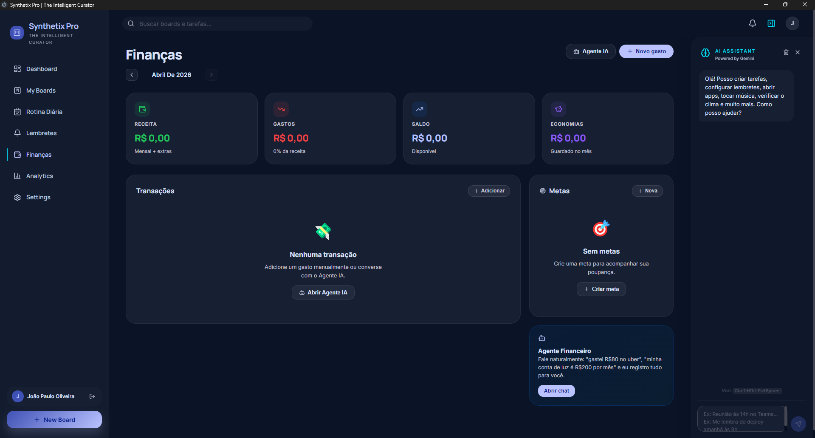Screen dimensions: 815x438
Task: Click the Finanças page heading
Action: pos(154,55)
